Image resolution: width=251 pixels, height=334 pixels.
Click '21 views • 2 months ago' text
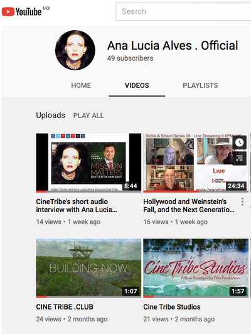point(179,319)
